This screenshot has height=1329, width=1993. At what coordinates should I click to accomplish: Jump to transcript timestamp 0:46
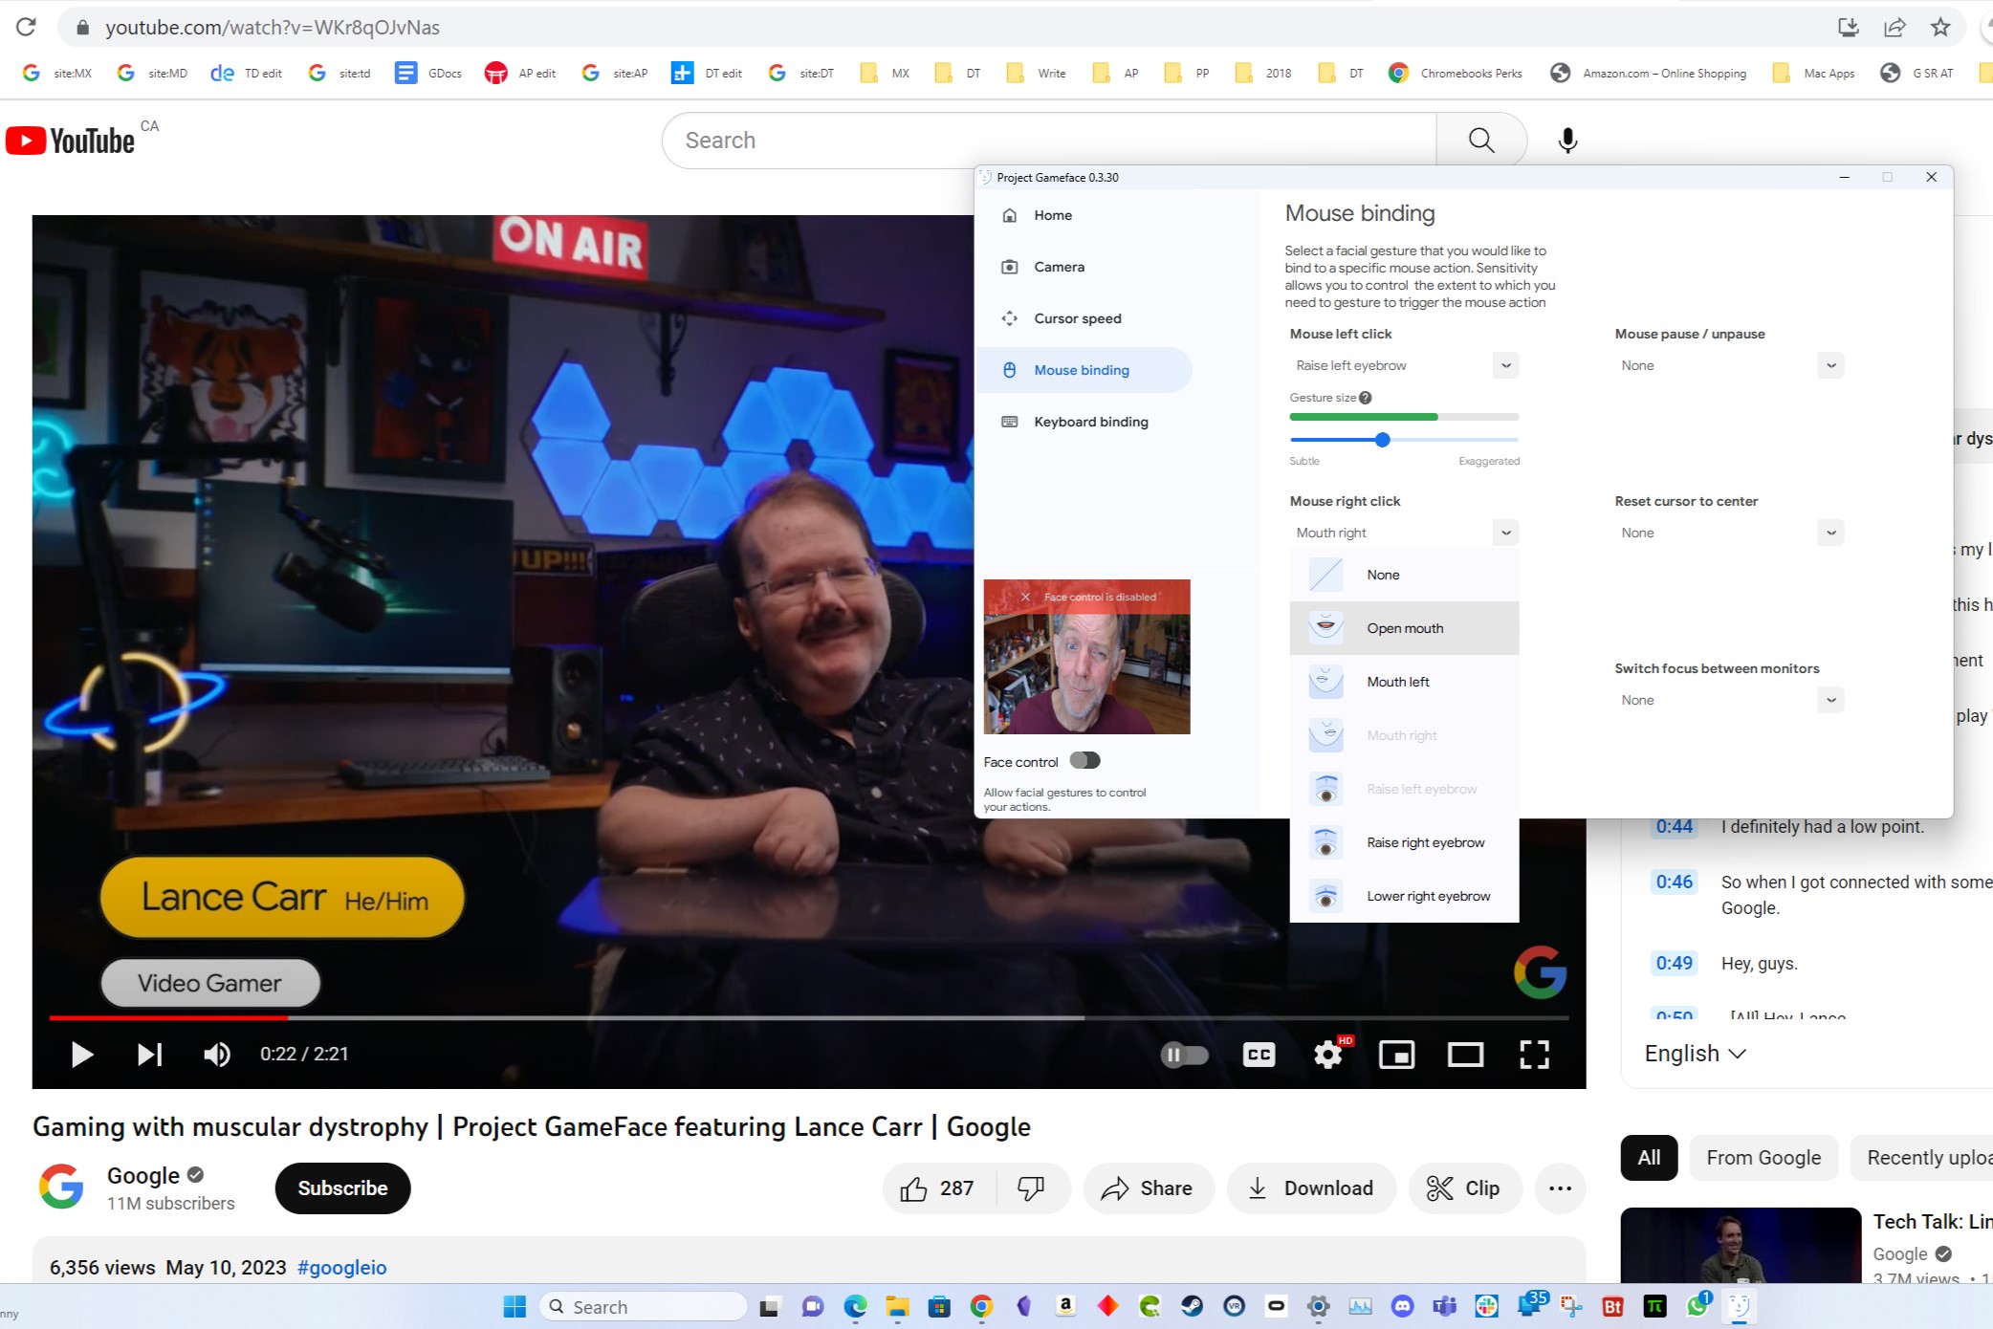click(x=1675, y=882)
